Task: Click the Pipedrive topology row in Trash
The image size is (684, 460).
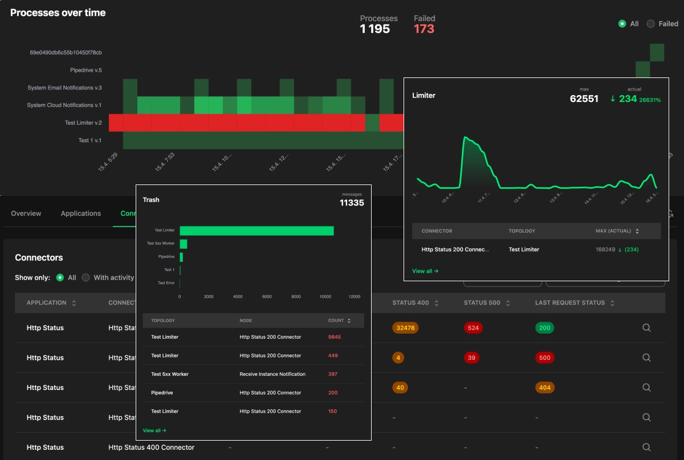Action: tap(254, 393)
